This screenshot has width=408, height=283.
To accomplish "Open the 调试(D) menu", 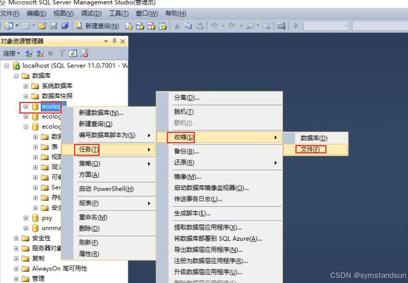I will [x=91, y=13].
